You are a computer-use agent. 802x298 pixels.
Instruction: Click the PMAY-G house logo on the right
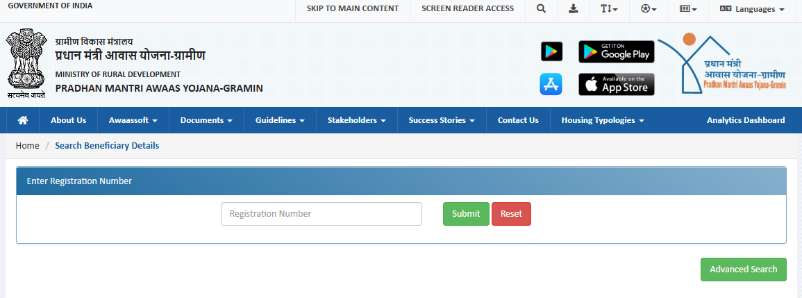tap(722, 64)
